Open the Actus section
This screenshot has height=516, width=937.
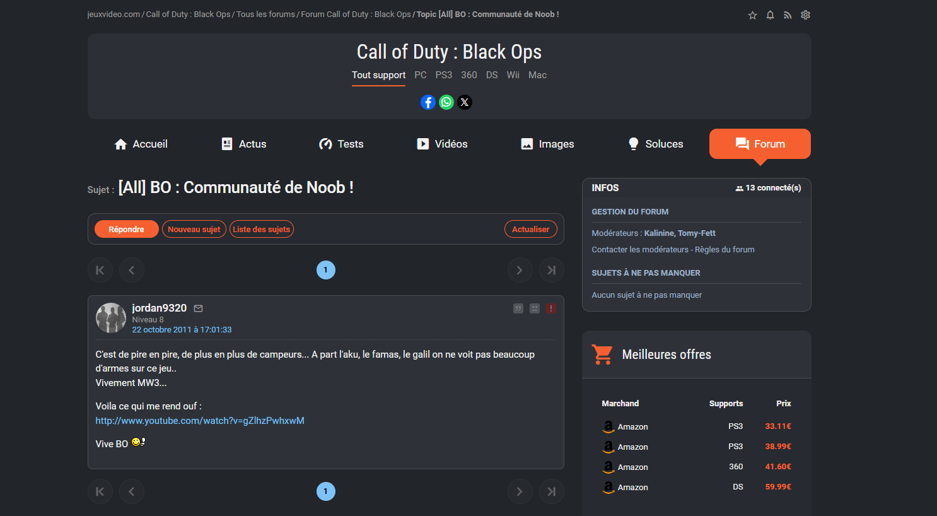pos(244,144)
